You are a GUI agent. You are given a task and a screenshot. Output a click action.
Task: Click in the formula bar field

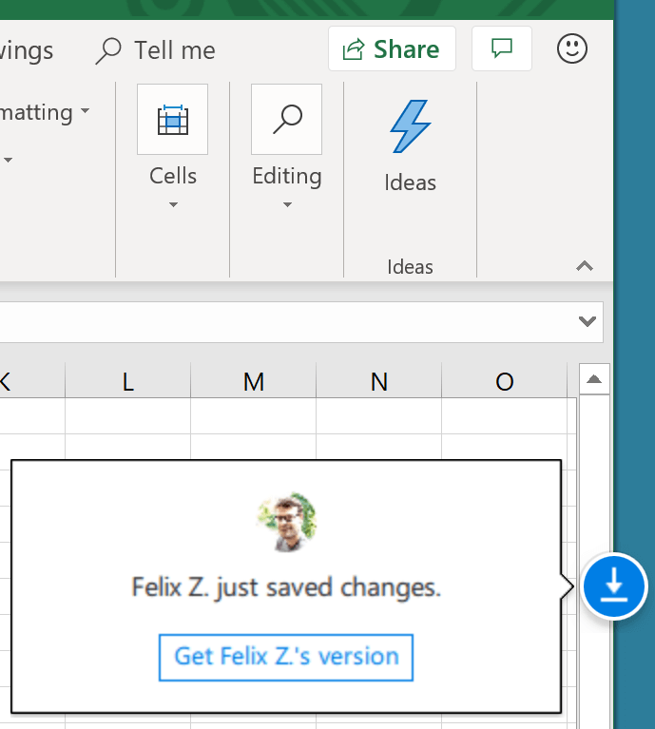tap(285, 322)
